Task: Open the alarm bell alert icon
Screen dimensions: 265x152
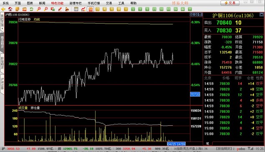Action: (x=67, y=9)
